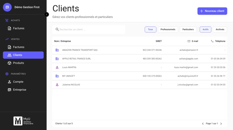Click the Paramètres gear icon
Image resolution: width=233 pixels, height=130 pixels.
click(x=7, y=74)
